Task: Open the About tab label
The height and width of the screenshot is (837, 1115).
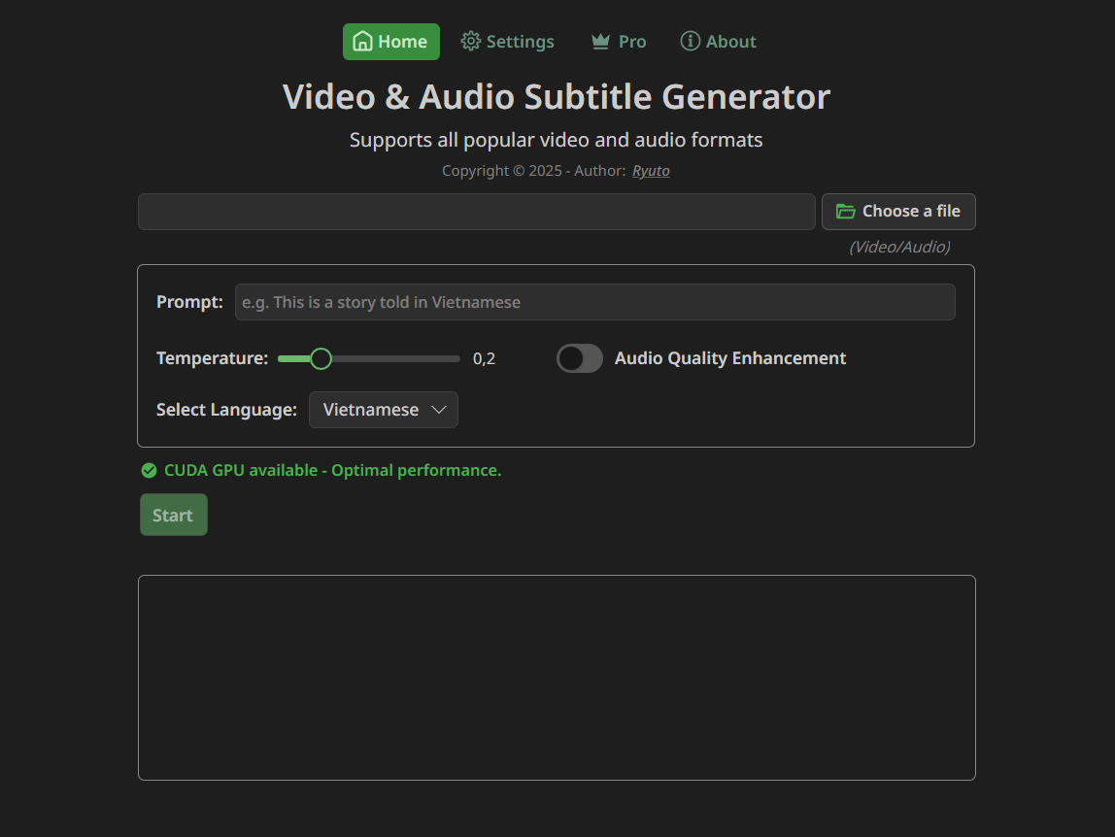Action: [730, 42]
